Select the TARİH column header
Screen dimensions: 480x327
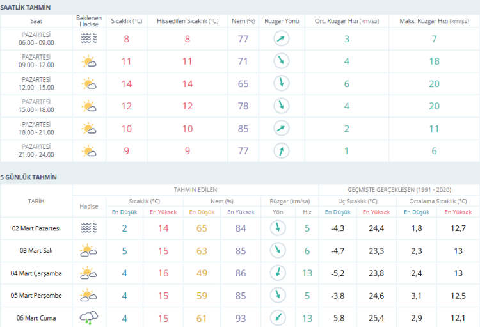pyautogui.click(x=36, y=201)
